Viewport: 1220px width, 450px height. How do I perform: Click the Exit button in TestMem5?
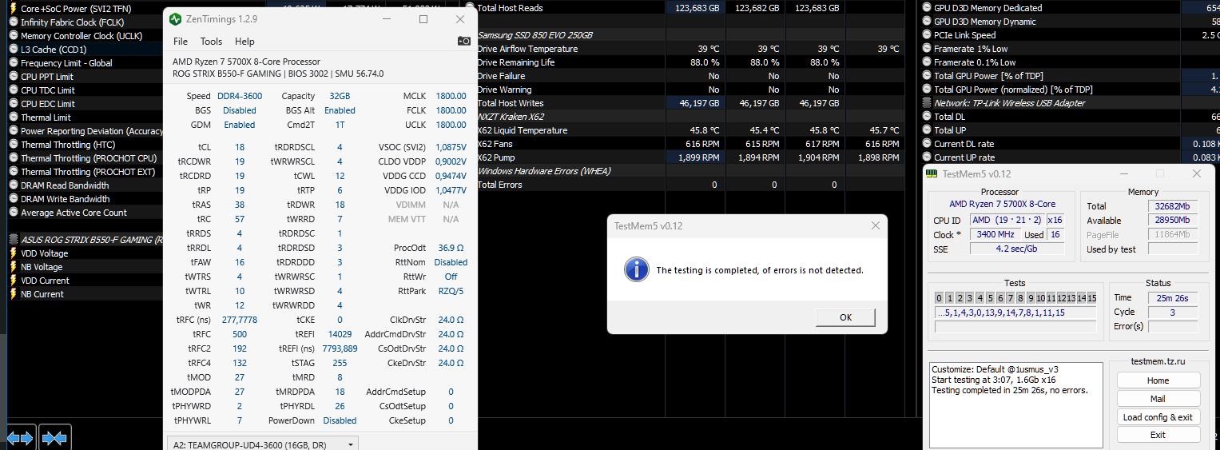pyautogui.click(x=1158, y=435)
